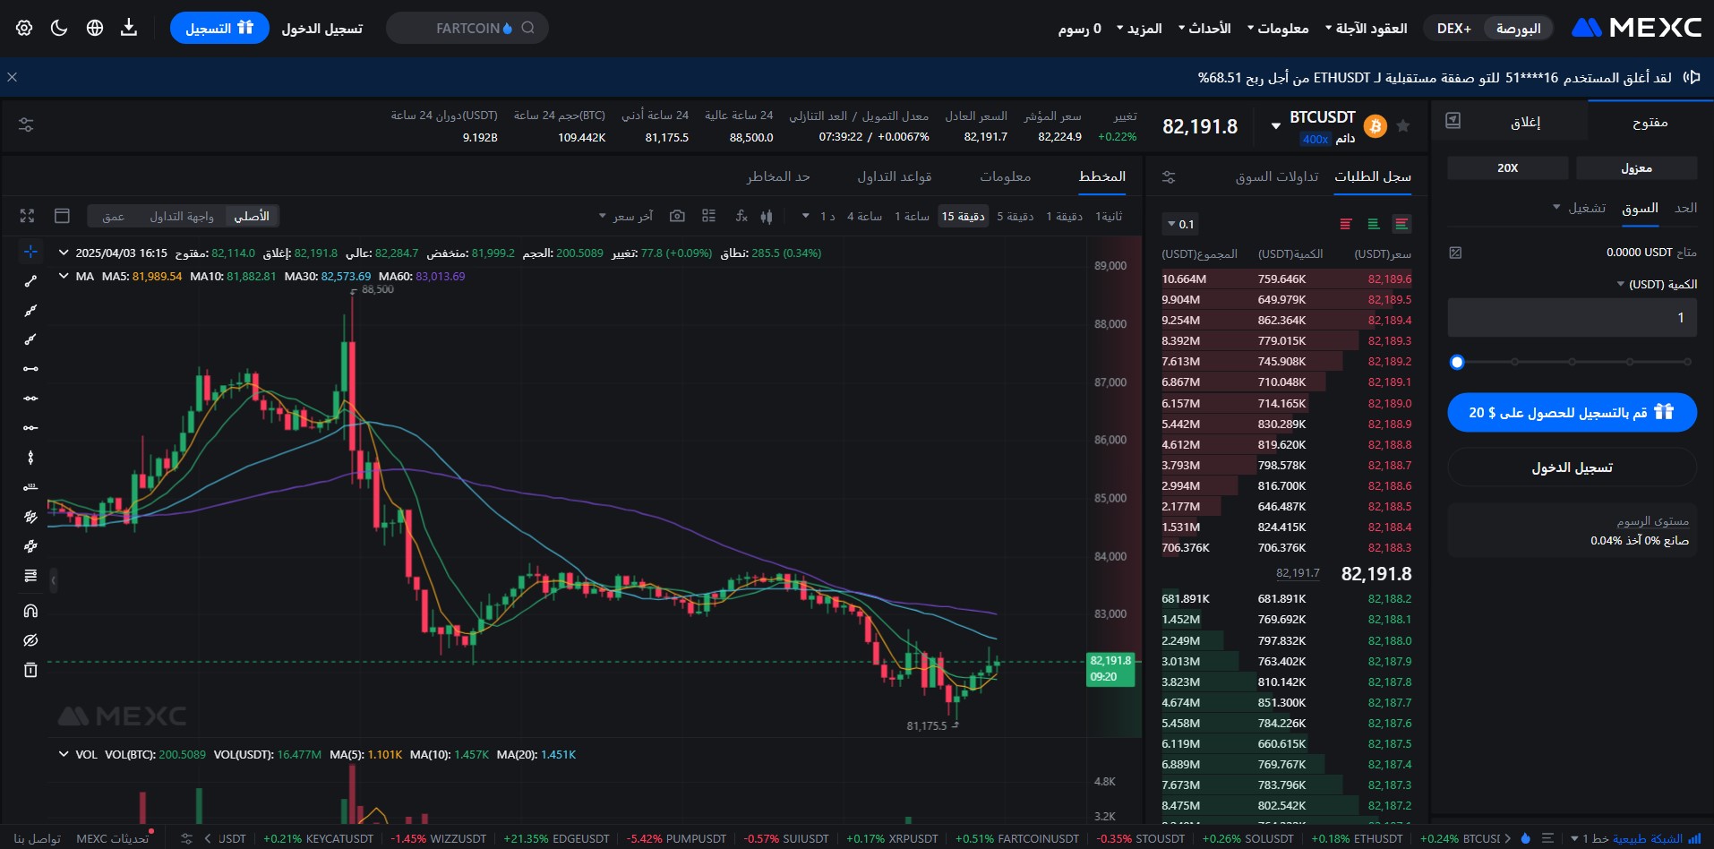
Task: Show both sides order book view
Action: click(1402, 224)
